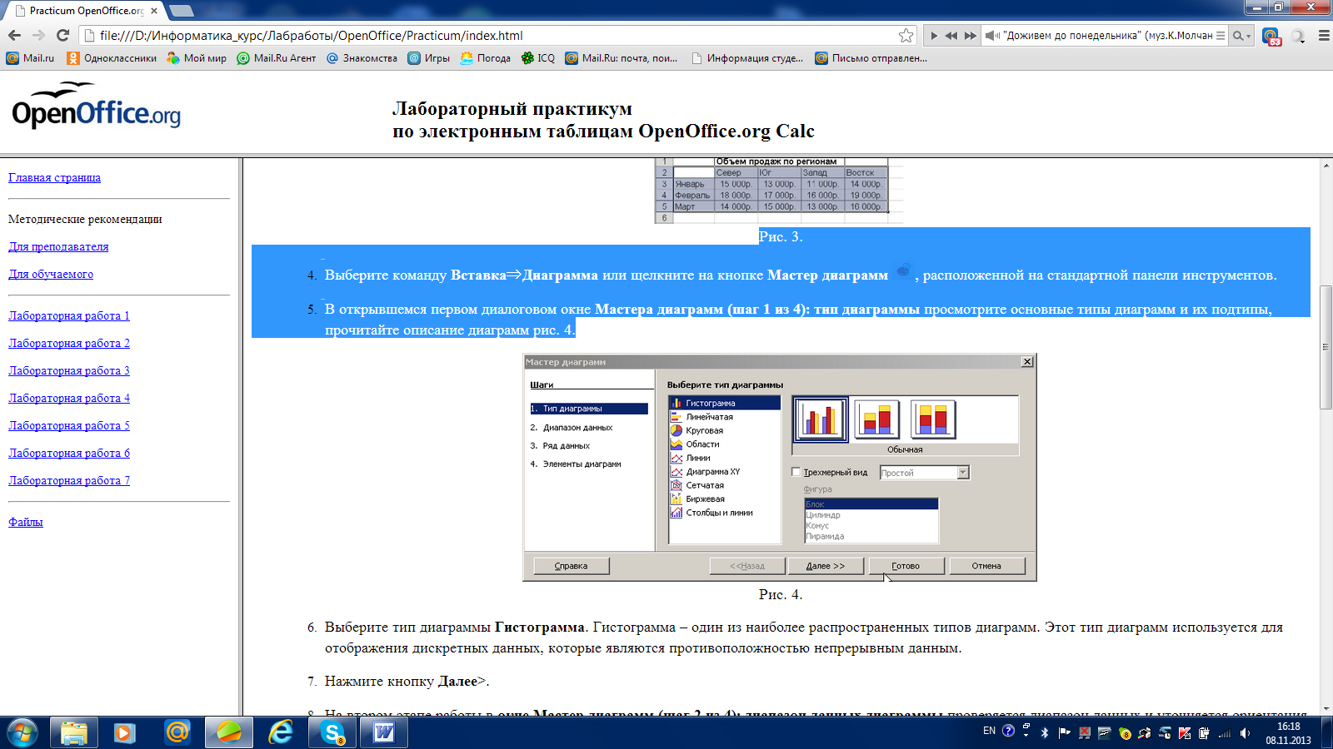The width and height of the screenshot is (1333, 749).
Task: Toggle the music player's speaker volume icon
Action: tap(991, 36)
